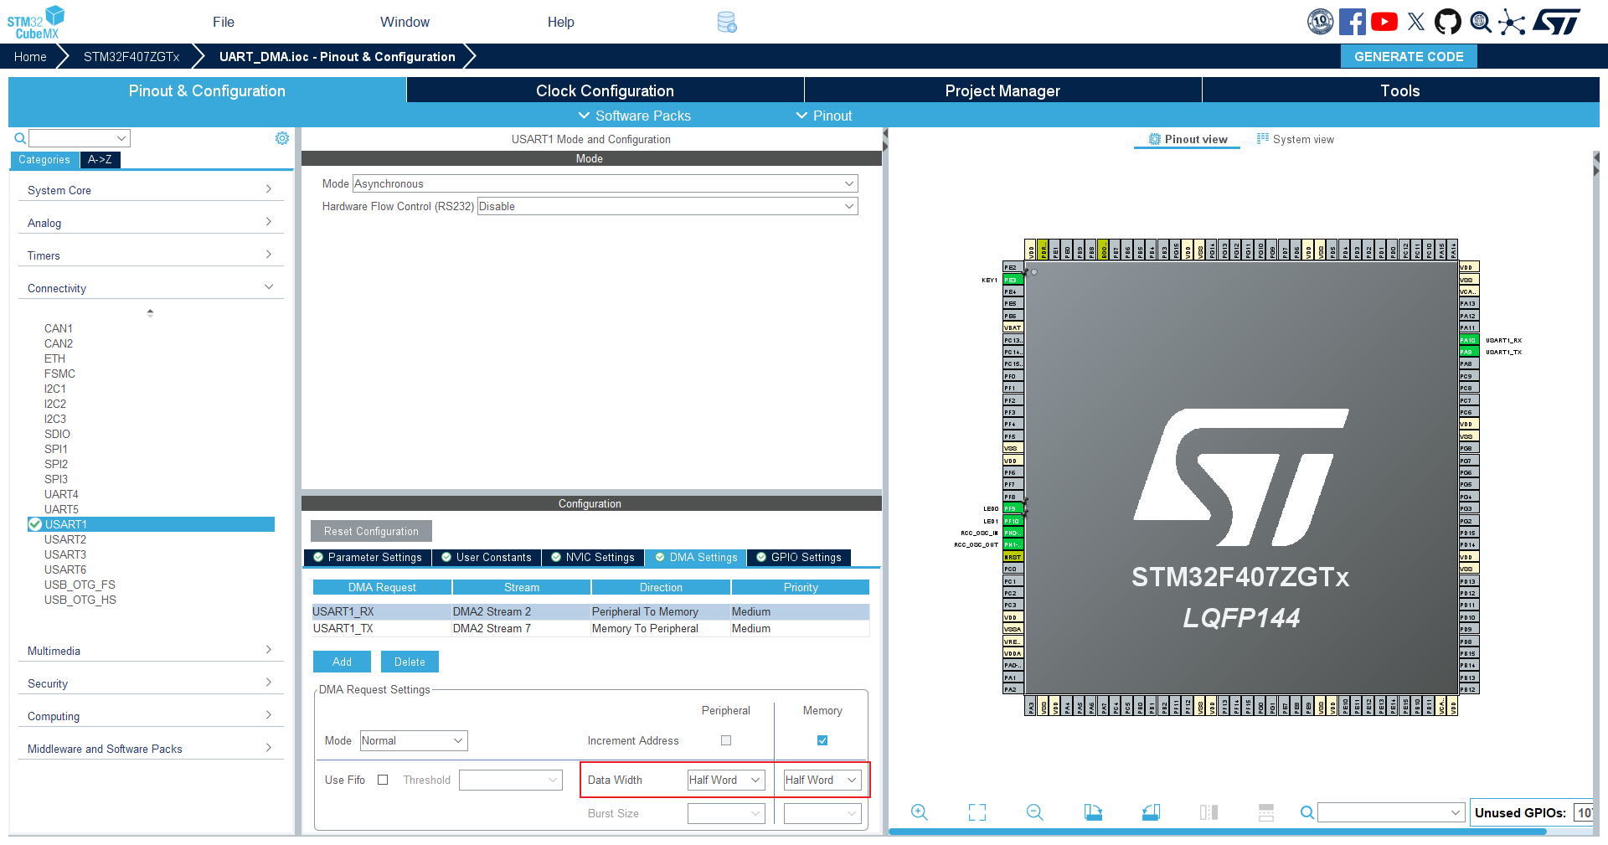Image resolution: width=1608 pixels, height=845 pixels.
Task: Expand the Software Packs menu
Action: 635,116
